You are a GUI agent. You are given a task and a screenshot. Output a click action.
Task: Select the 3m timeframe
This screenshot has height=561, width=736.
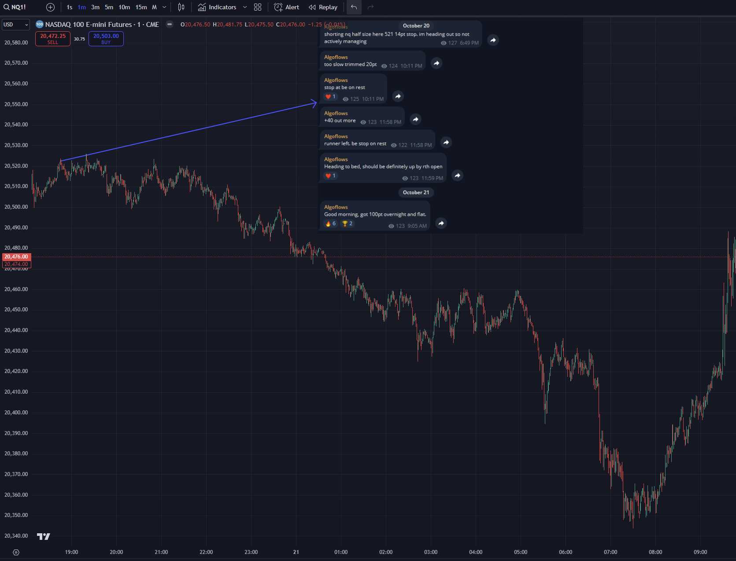96,7
